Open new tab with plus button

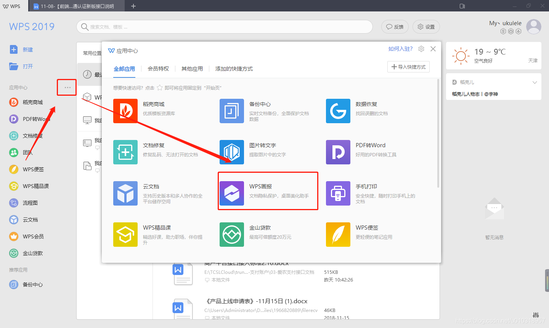tap(133, 6)
